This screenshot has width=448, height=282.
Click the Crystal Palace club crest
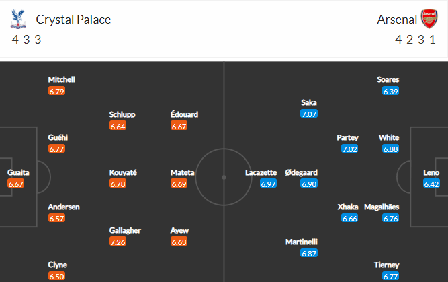pyautogui.click(x=17, y=19)
